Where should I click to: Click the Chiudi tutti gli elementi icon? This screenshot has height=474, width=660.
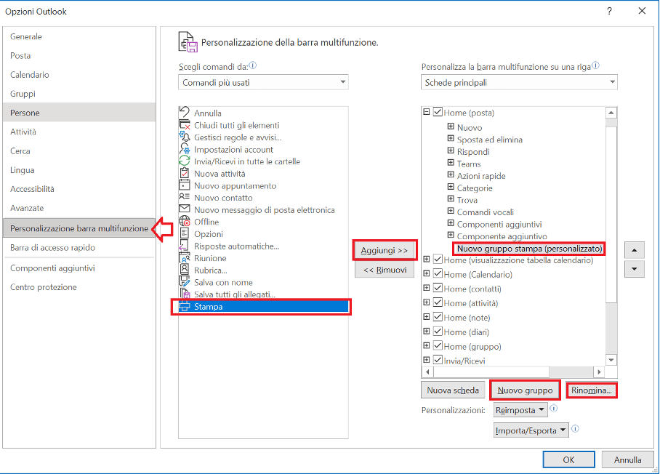click(x=185, y=125)
